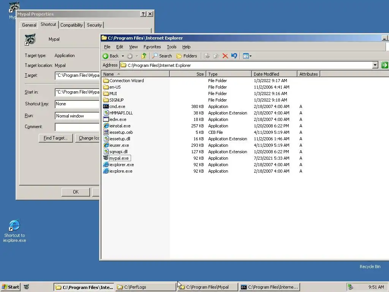Show the Folders pane
This screenshot has width=389, height=292.
(187, 56)
